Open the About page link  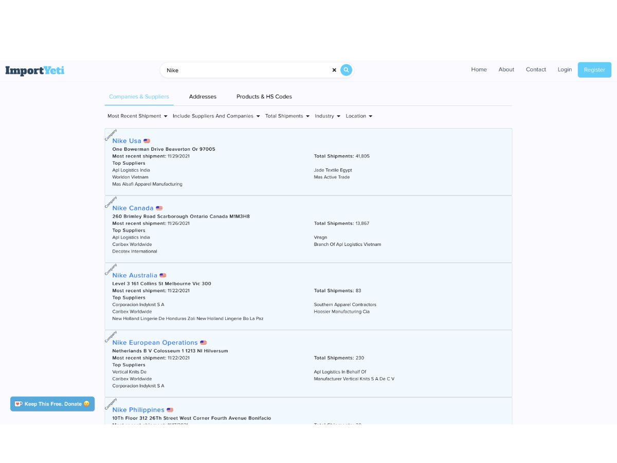click(x=506, y=69)
